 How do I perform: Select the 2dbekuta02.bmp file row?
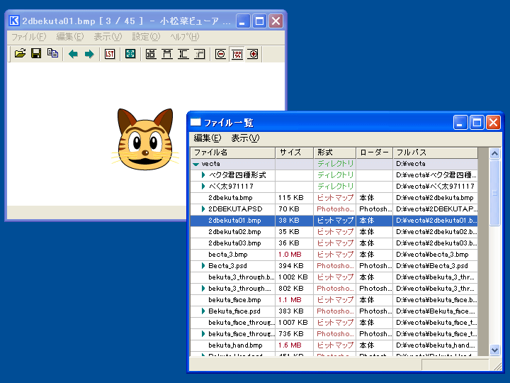234,232
